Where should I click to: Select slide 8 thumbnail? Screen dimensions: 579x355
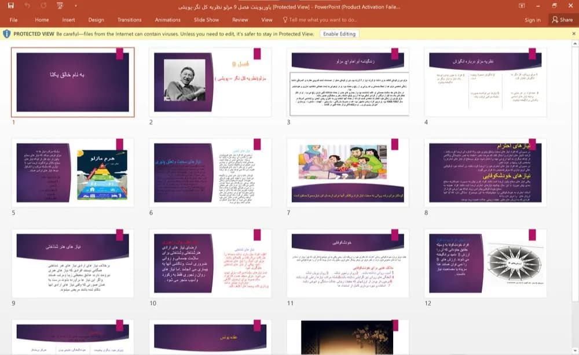[x=485, y=172]
